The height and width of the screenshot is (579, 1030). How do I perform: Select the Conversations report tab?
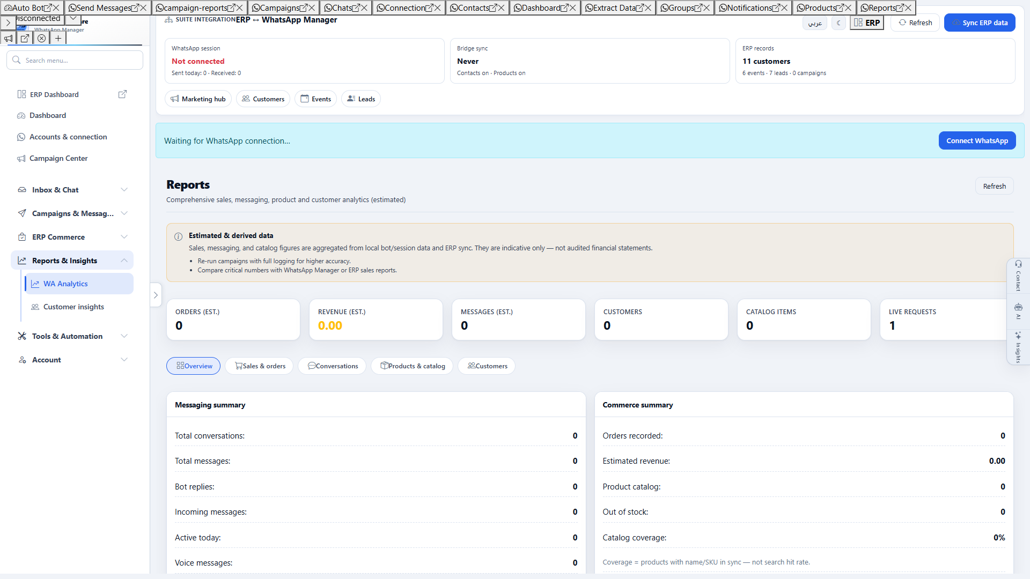333,366
